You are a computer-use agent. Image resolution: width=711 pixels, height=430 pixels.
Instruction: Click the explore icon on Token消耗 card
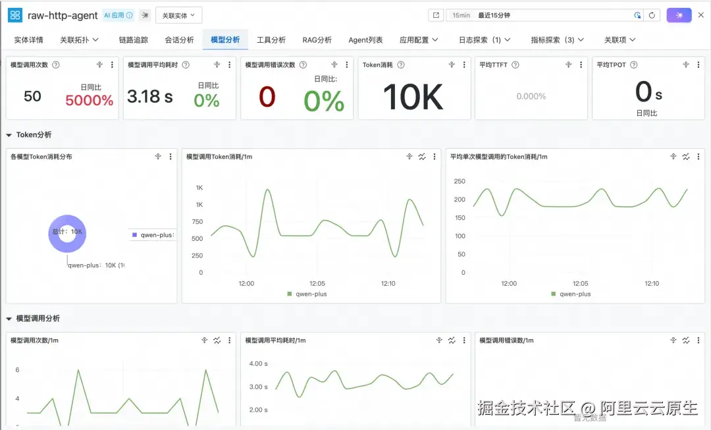point(452,65)
